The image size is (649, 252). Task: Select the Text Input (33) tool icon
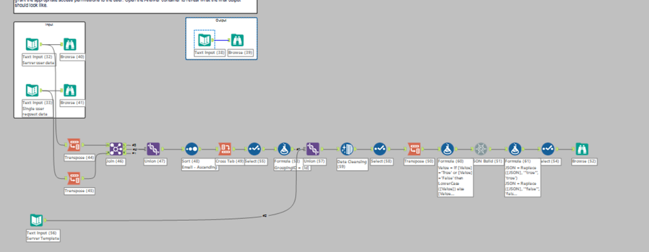coord(33,90)
